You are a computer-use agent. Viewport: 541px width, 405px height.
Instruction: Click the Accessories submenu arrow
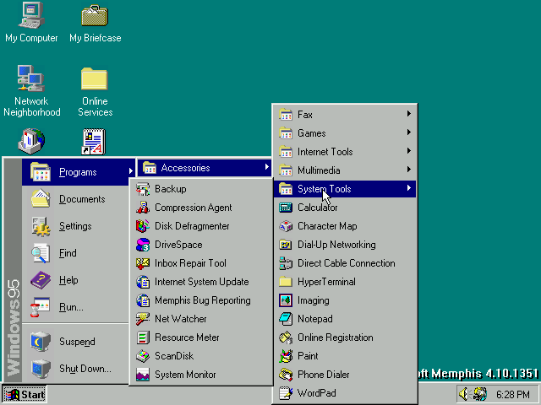point(267,167)
